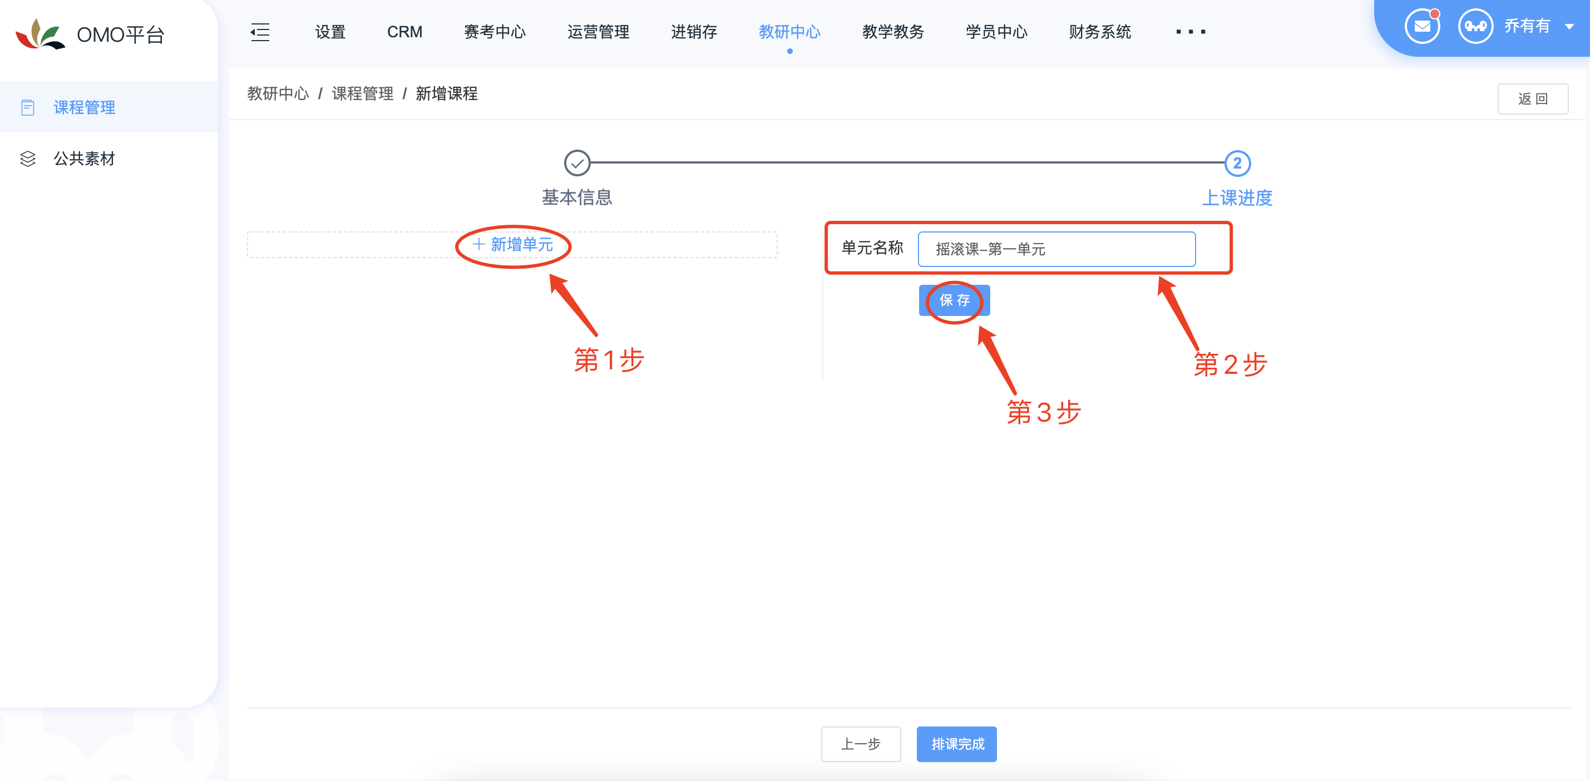Focus the 单元名称 input field
Screen dimensions: 1590x781
click(x=1056, y=249)
